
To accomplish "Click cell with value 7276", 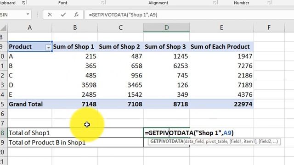I will tap(221, 66).
